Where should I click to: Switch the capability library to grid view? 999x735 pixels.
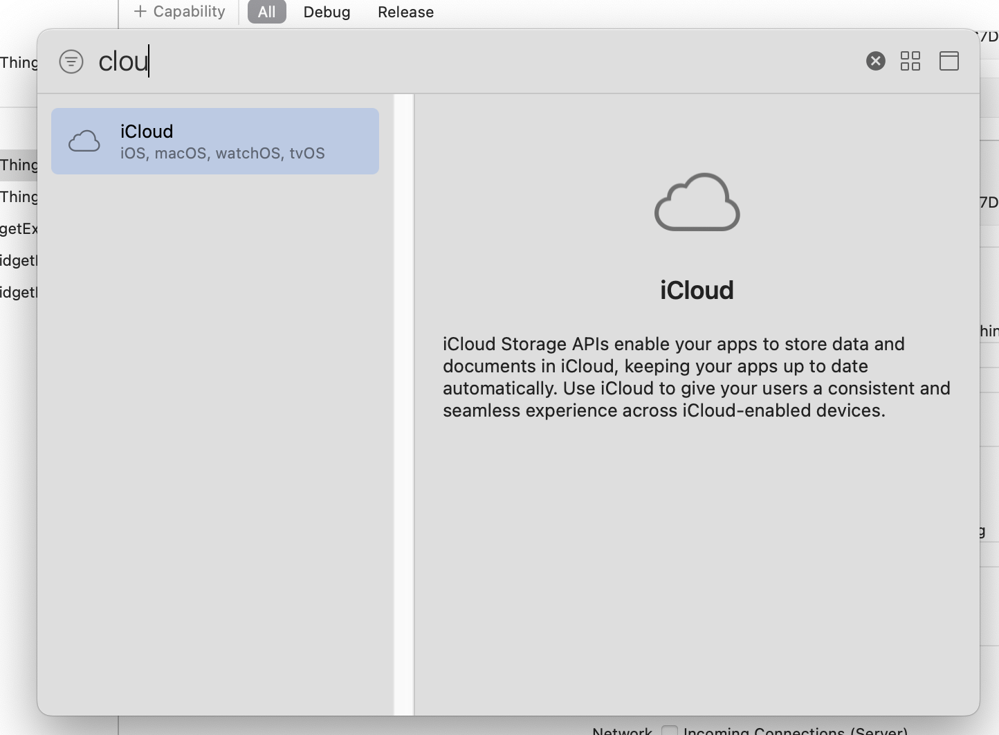coord(910,61)
